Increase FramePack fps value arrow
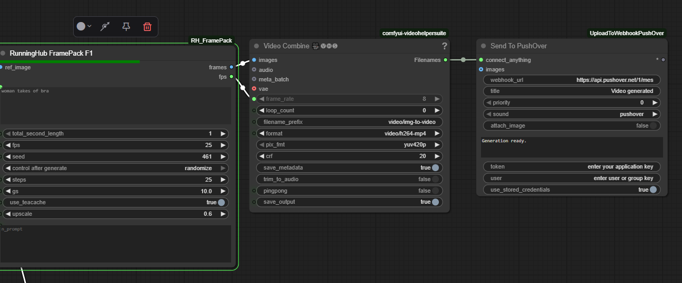The width and height of the screenshot is (682, 283). coord(223,145)
